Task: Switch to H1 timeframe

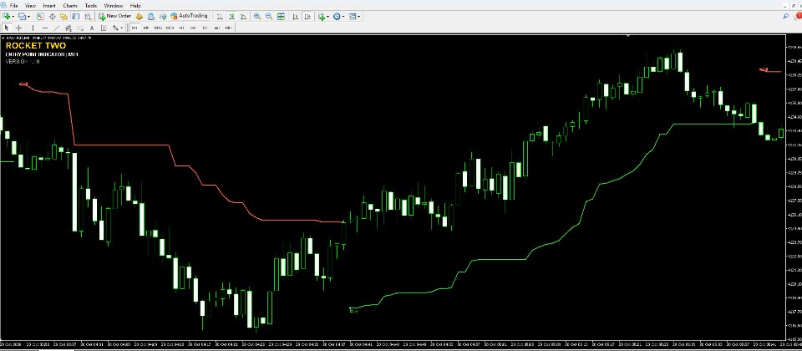Action: pos(181,28)
